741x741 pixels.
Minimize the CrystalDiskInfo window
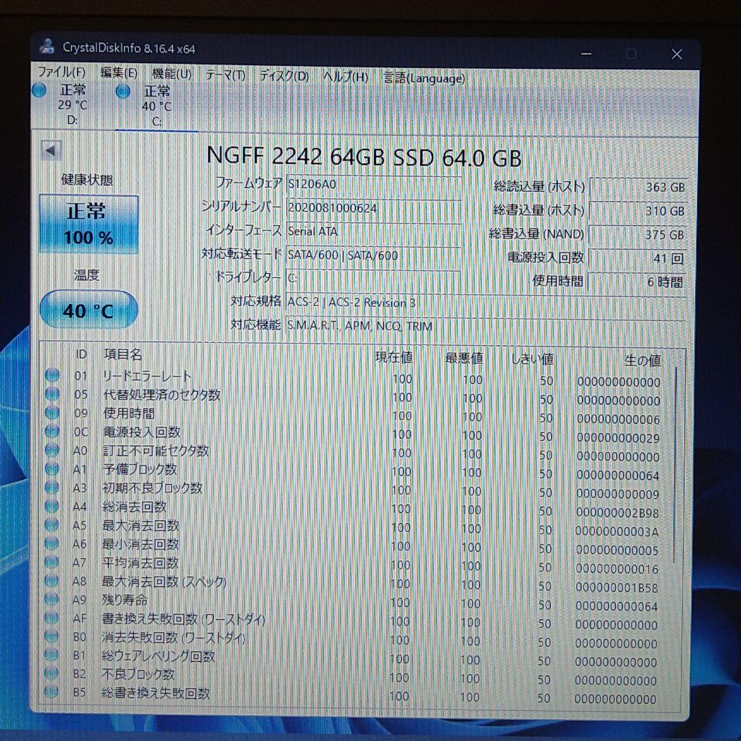[586, 54]
